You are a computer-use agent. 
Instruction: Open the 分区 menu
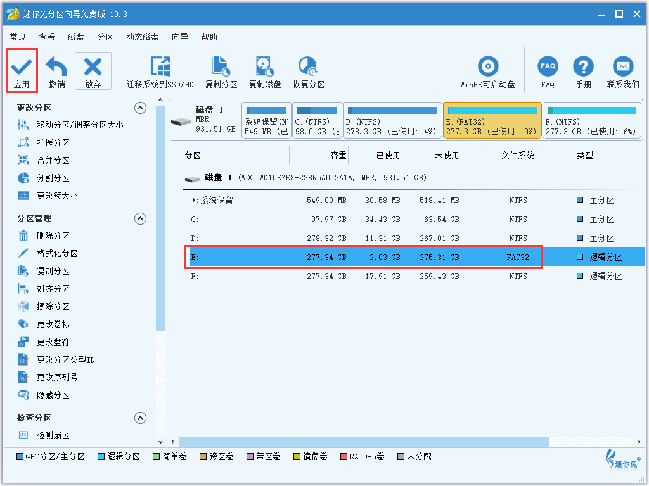[105, 37]
